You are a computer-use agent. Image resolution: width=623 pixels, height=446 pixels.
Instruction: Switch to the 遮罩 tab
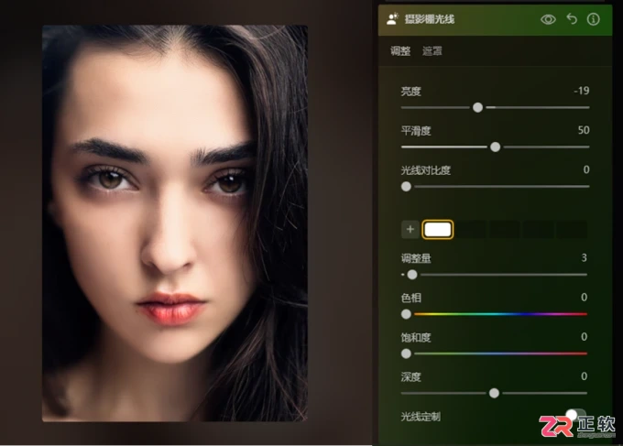tap(432, 51)
